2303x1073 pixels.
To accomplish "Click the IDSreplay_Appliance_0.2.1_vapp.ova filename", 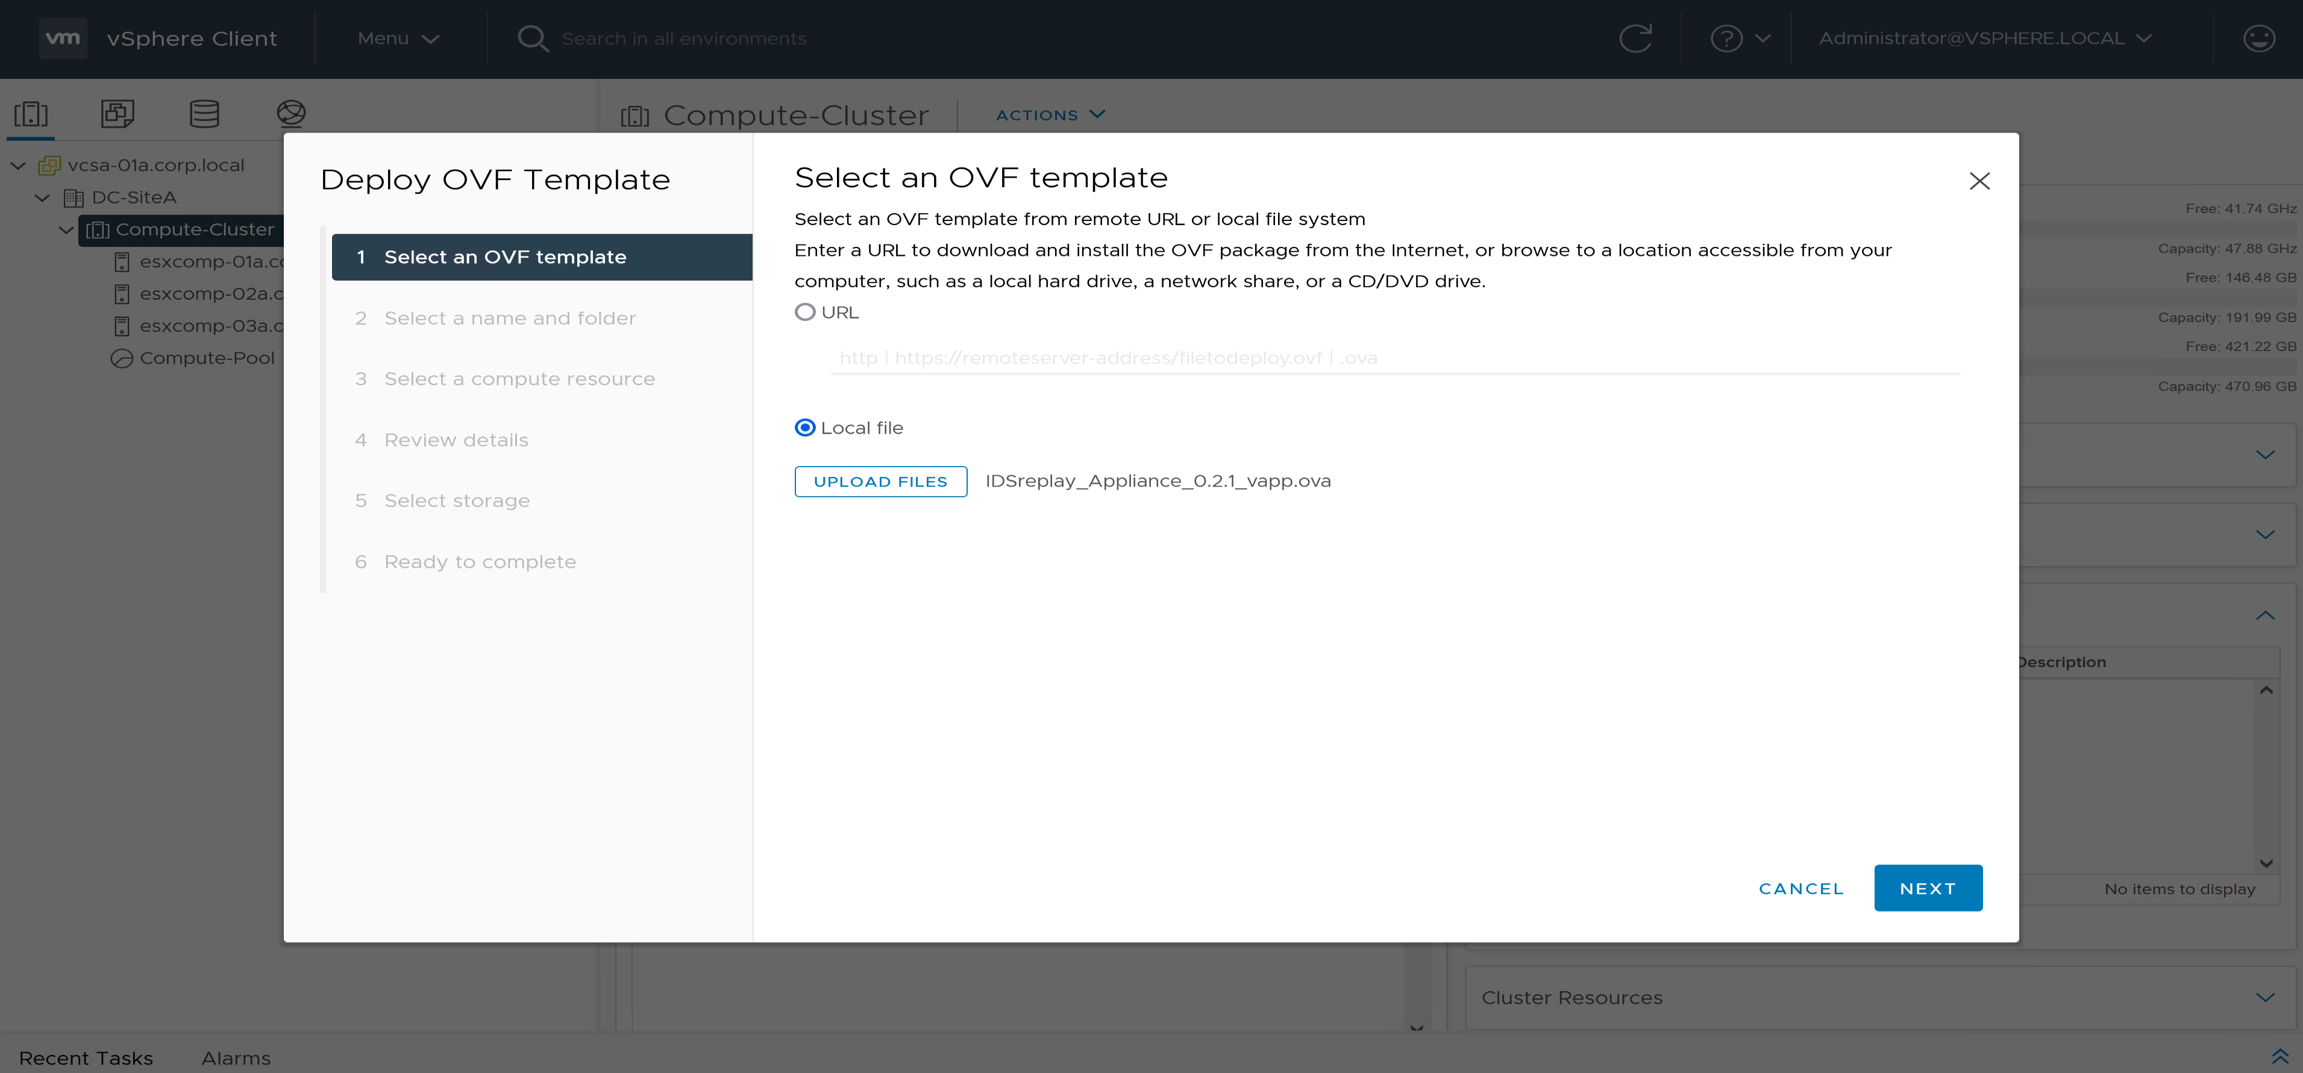I will (x=1158, y=482).
